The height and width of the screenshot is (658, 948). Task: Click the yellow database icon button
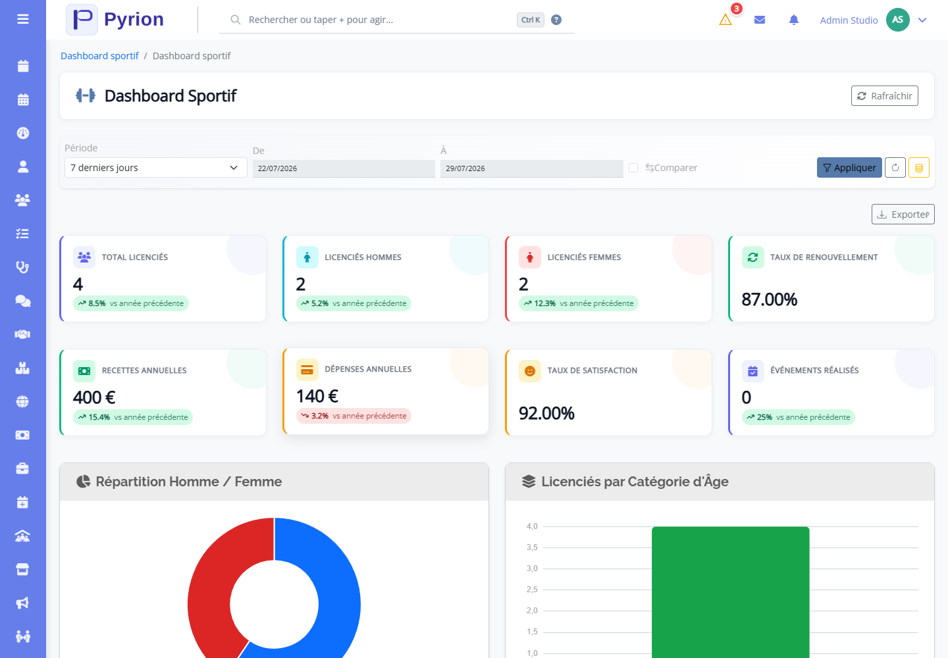pos(919,168)
